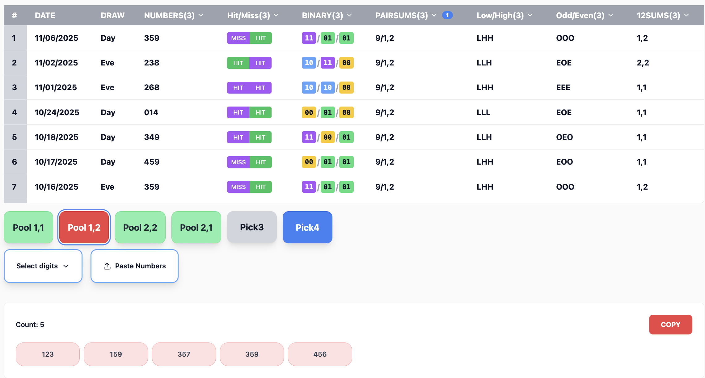
Task: Click the Paste Numbers button
Action: click(x=134, y=266)
